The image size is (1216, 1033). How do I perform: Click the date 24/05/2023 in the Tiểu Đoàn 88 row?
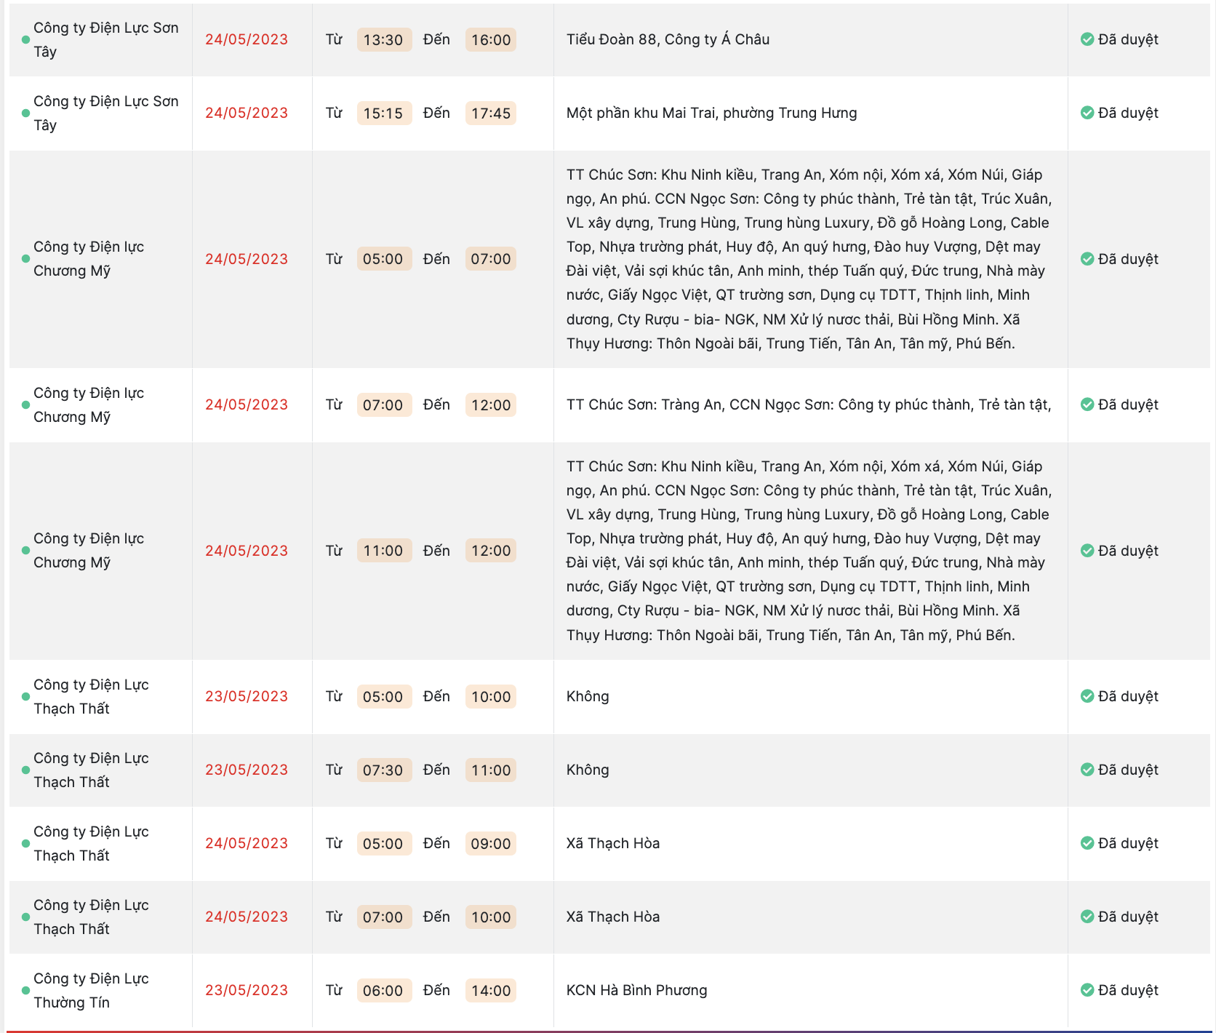point(247,39)
